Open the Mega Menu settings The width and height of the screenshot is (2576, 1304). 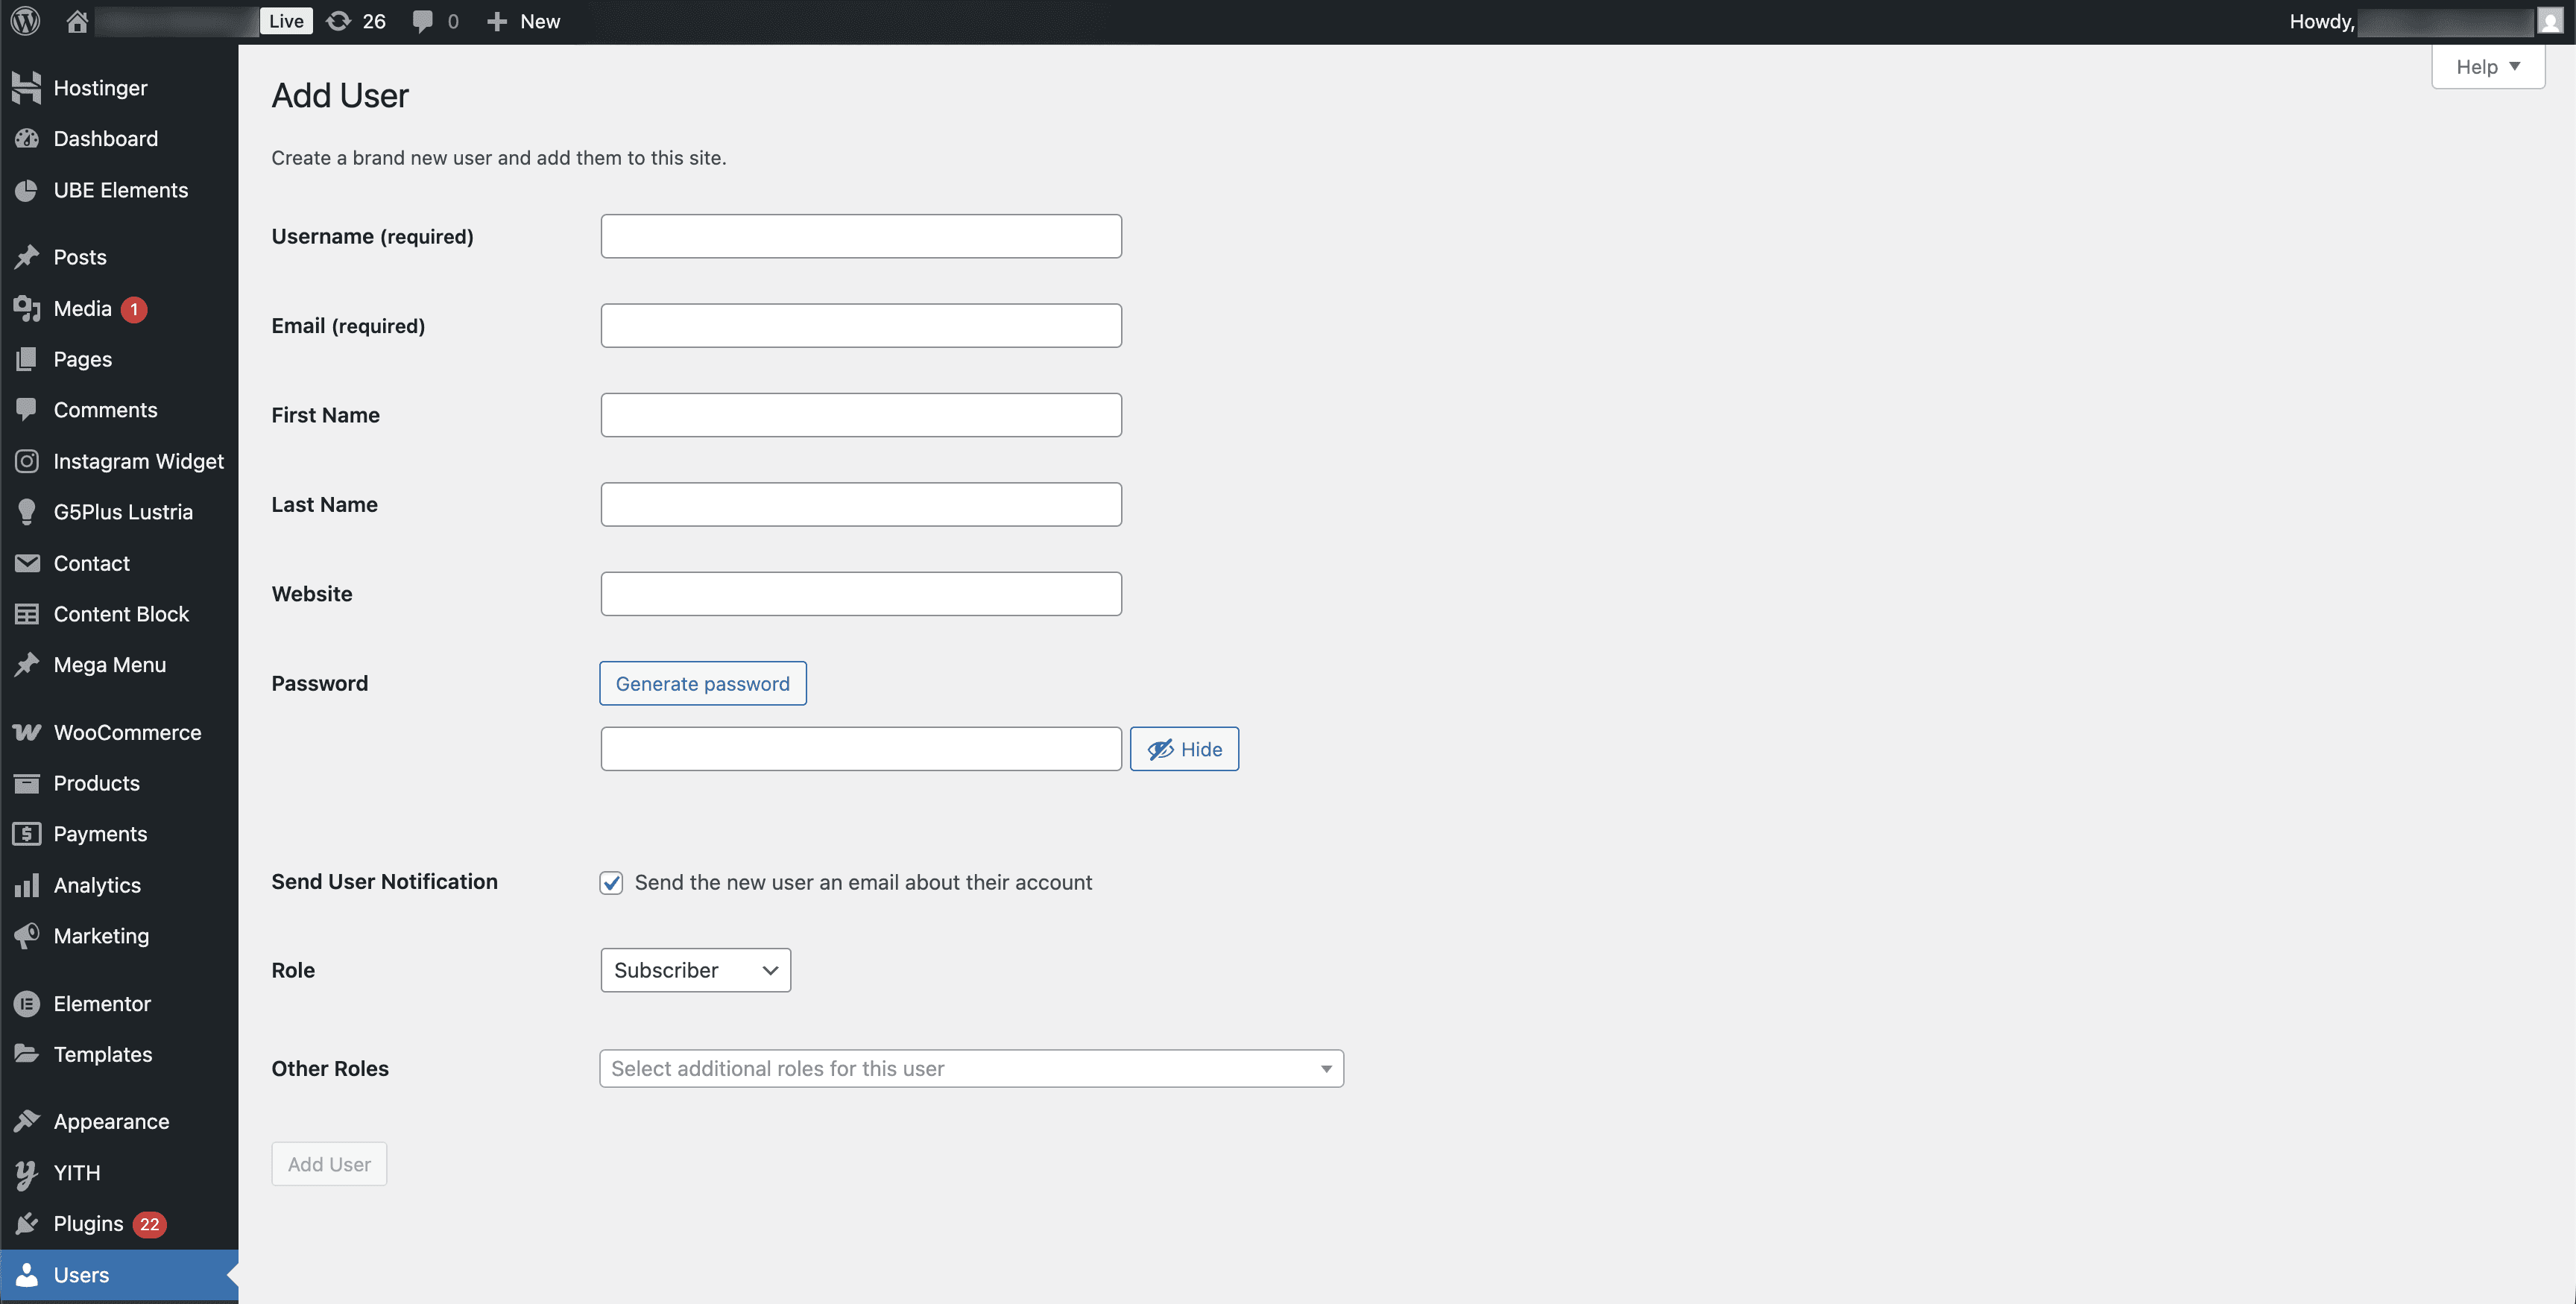(x=109, y=664)
